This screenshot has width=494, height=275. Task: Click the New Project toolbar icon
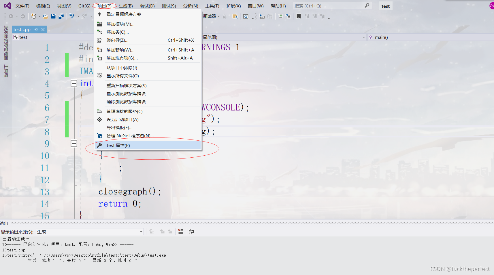click(34, 16)
